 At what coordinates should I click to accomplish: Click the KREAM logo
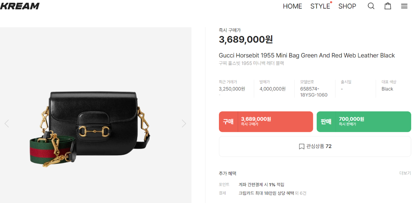[20, 6]
